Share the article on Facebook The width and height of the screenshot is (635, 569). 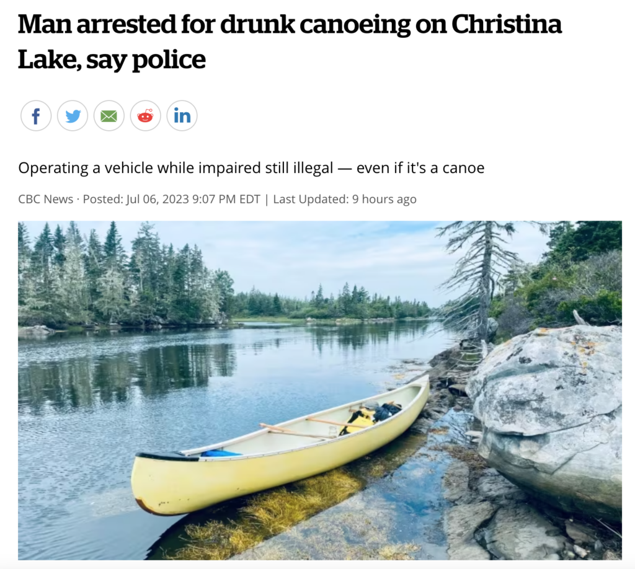(x=36, y=116)
